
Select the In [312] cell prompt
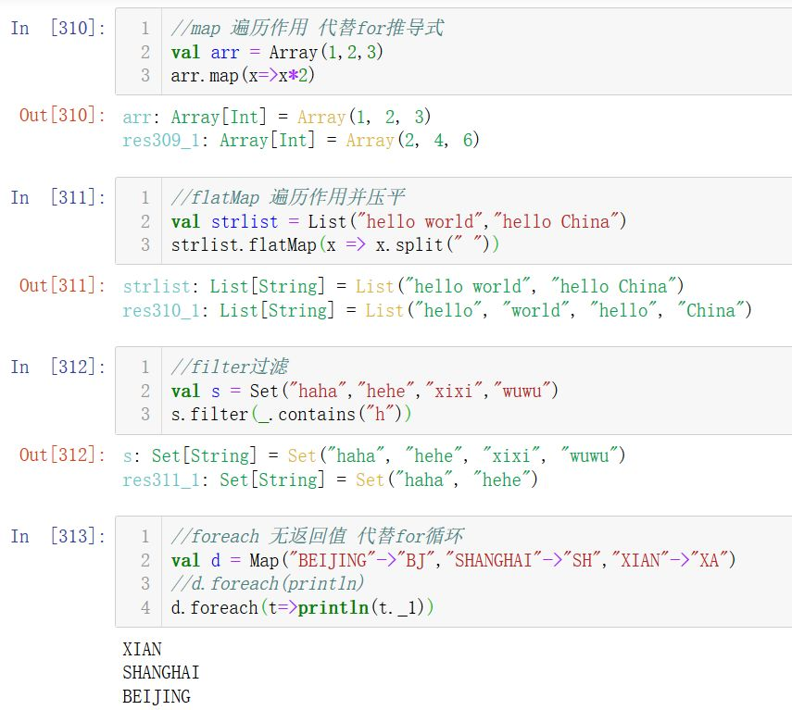coord(57,367)
